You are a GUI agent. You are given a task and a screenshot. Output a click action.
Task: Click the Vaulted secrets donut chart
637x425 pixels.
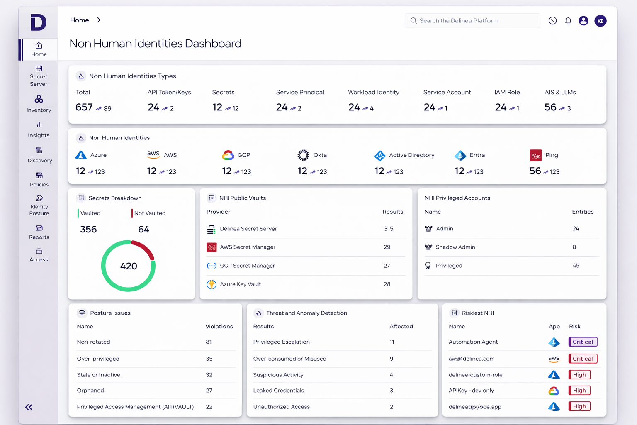(x=128, y=266)
